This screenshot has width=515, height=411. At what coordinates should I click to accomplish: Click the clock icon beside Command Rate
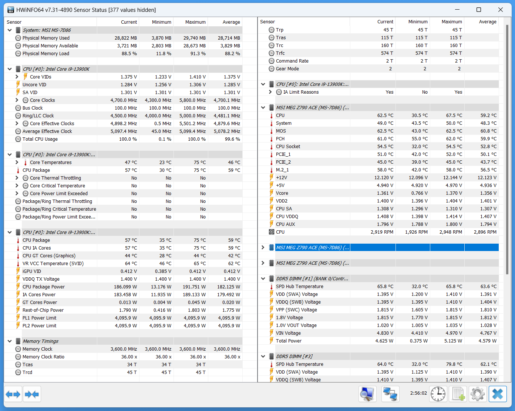coord(272,61)
